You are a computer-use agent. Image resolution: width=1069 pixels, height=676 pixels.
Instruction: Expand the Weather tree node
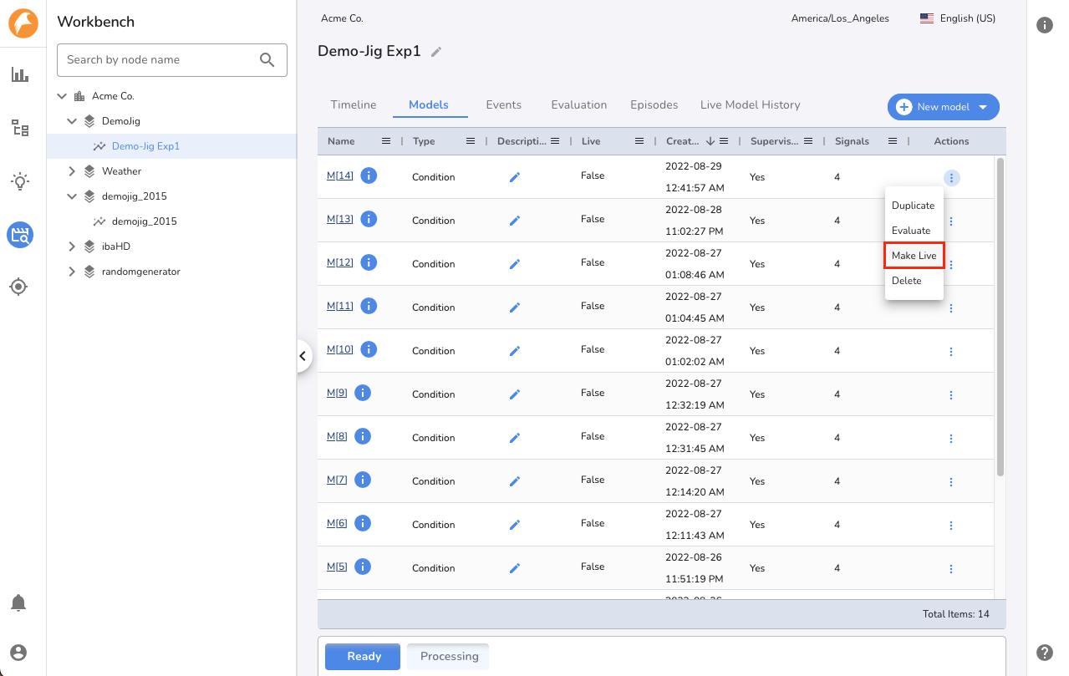pyautogui.click(x=72, y=171)
